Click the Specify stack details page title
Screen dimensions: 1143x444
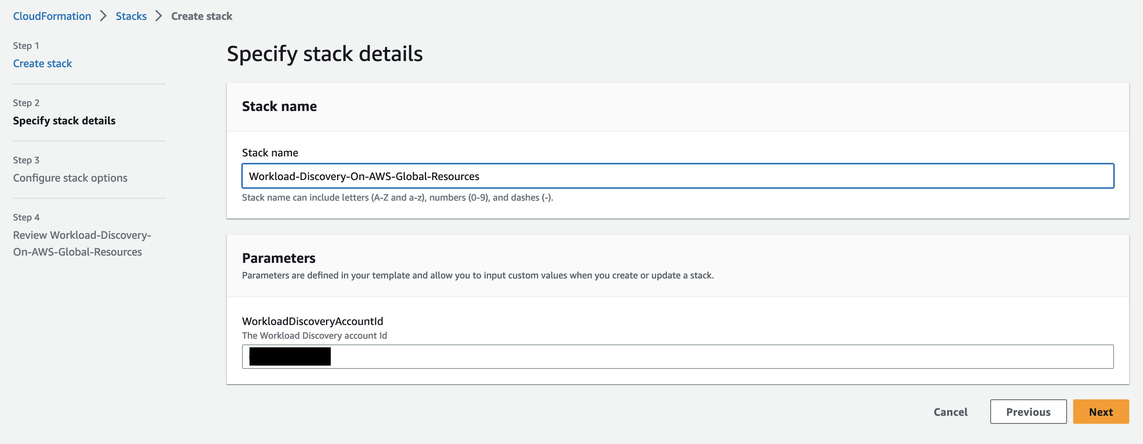(x=325, y=53)
